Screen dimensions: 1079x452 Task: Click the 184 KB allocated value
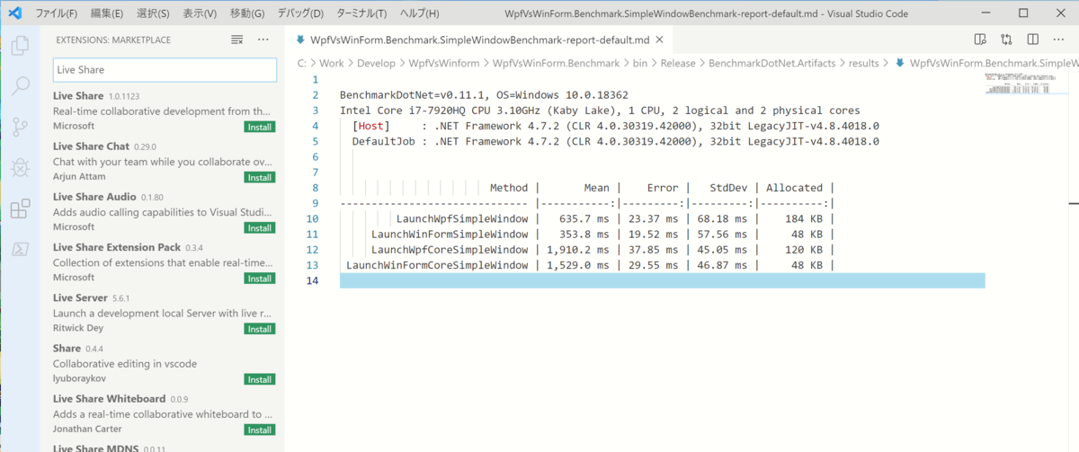(x=804, y=218)
